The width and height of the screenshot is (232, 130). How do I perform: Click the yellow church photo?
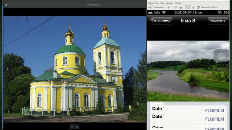(x=75, y=69)
